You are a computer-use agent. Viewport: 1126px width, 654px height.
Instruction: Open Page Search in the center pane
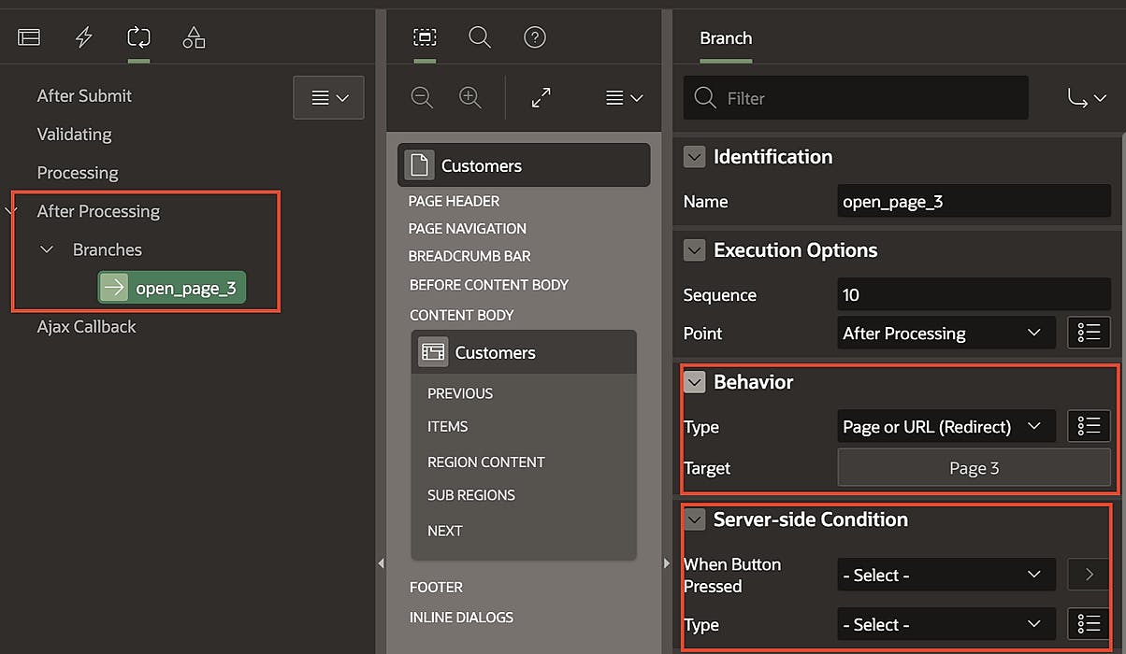coord(480,37)
